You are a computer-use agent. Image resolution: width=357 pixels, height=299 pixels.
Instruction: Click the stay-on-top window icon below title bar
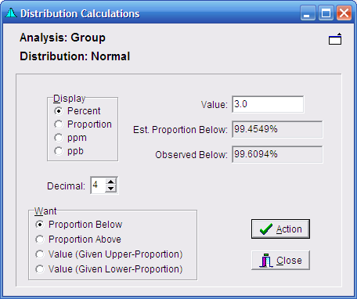click(335, 39)
